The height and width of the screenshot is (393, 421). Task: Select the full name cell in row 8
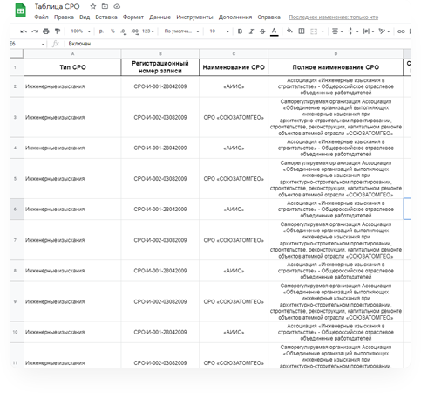[x=336, y=271]
